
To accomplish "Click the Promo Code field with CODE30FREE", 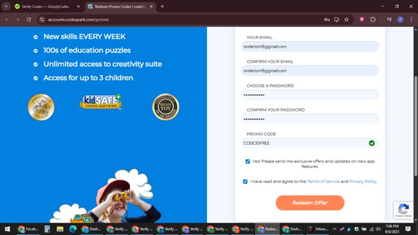I will point(310,143).
